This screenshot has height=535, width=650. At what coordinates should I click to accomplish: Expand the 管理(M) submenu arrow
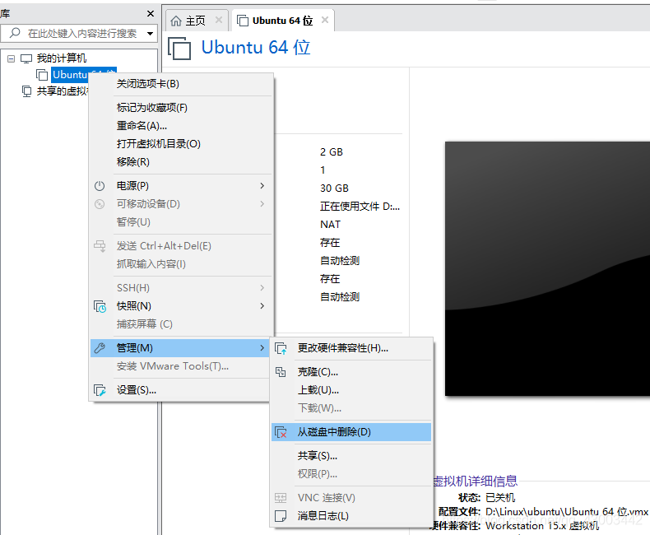coord(262,348)
